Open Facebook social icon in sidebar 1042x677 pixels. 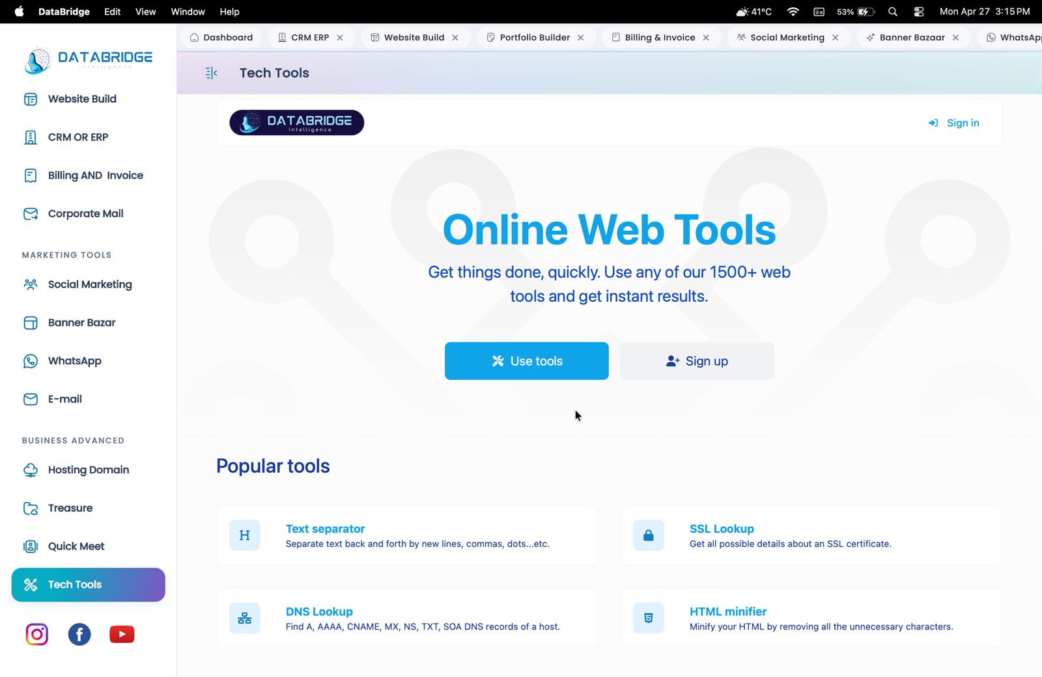click(x=79, y=634)
